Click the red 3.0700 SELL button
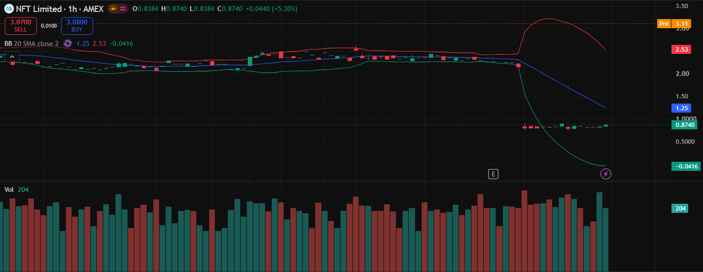 (21, 26)
